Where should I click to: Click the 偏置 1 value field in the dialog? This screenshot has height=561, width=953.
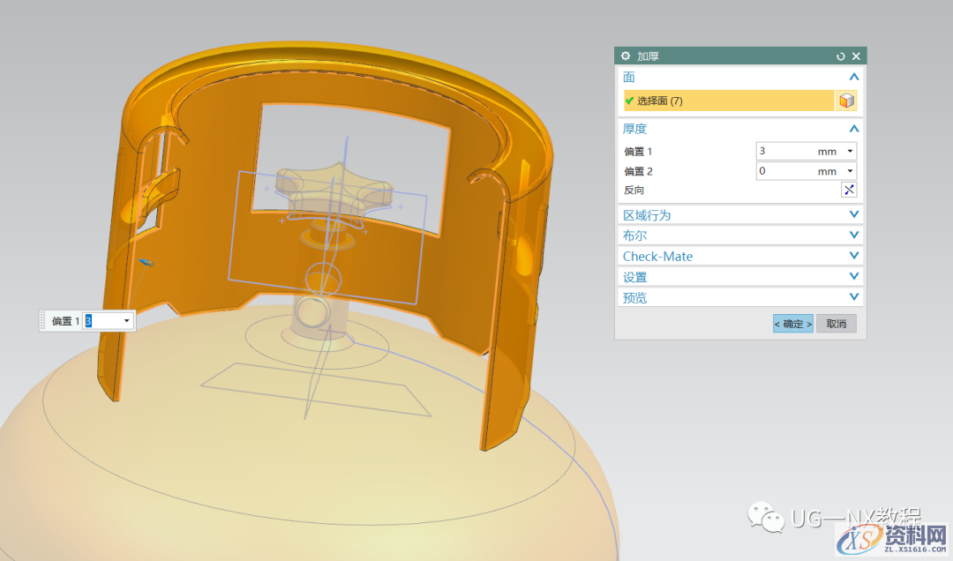[x=785, y=151]
